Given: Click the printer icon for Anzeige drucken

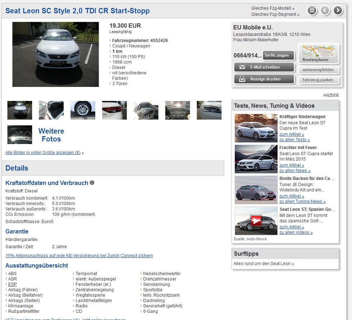Looking at the screenshot, I should pyautogui.click(x=242, y=79).
